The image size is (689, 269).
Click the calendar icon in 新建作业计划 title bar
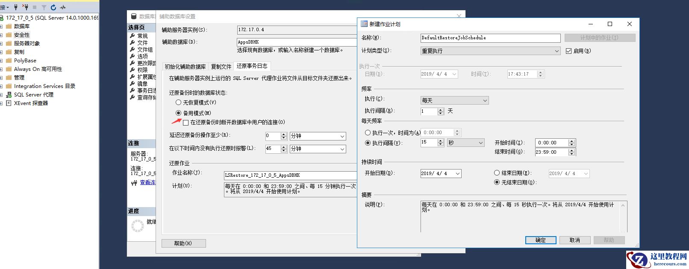click(x=364, y=24)
